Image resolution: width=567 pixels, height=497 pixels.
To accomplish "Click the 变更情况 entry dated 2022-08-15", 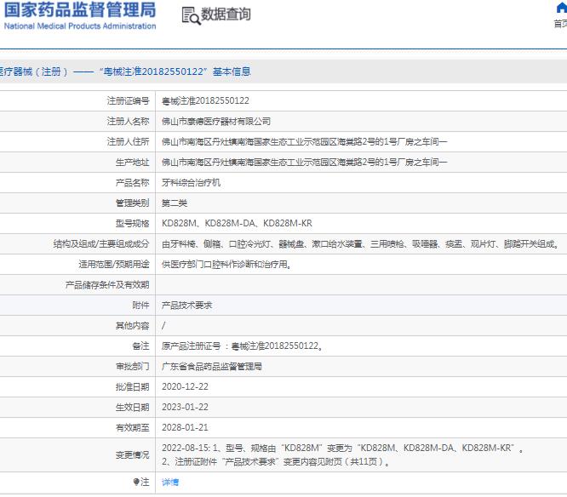I will click(342, 454).
